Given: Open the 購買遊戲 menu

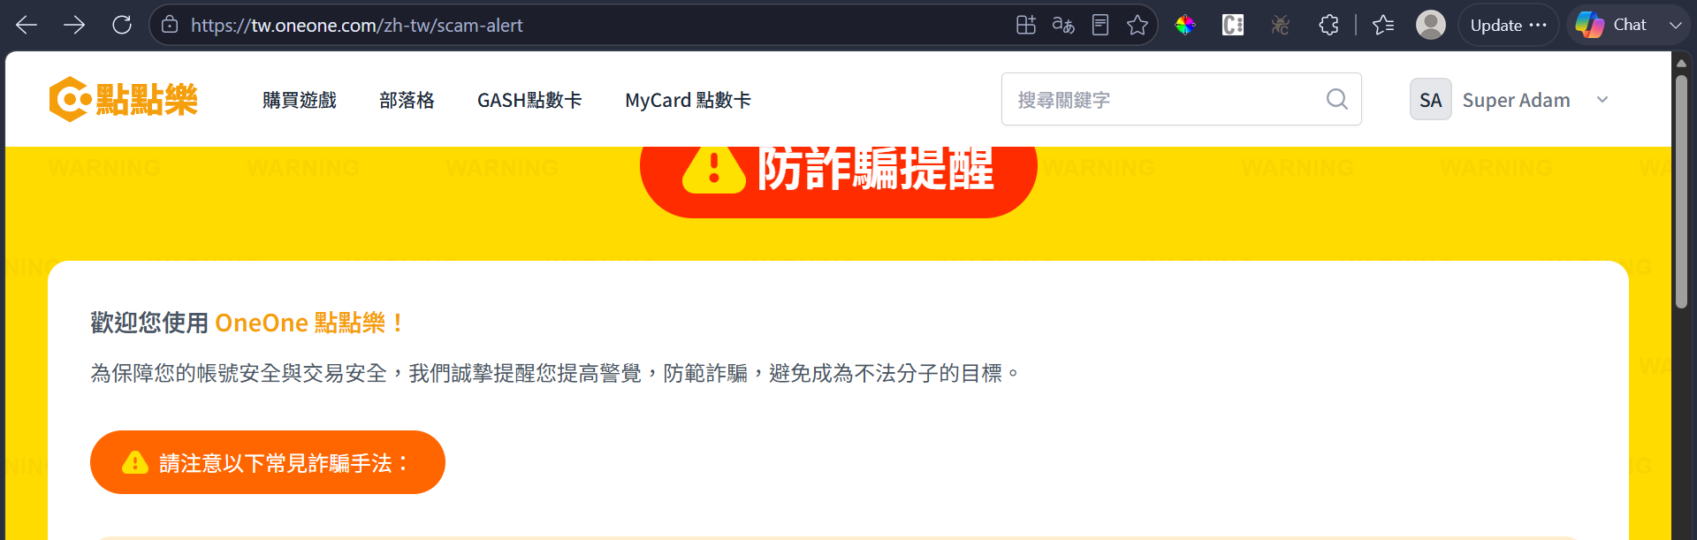Looking at the screenshot, I should 300,100.
